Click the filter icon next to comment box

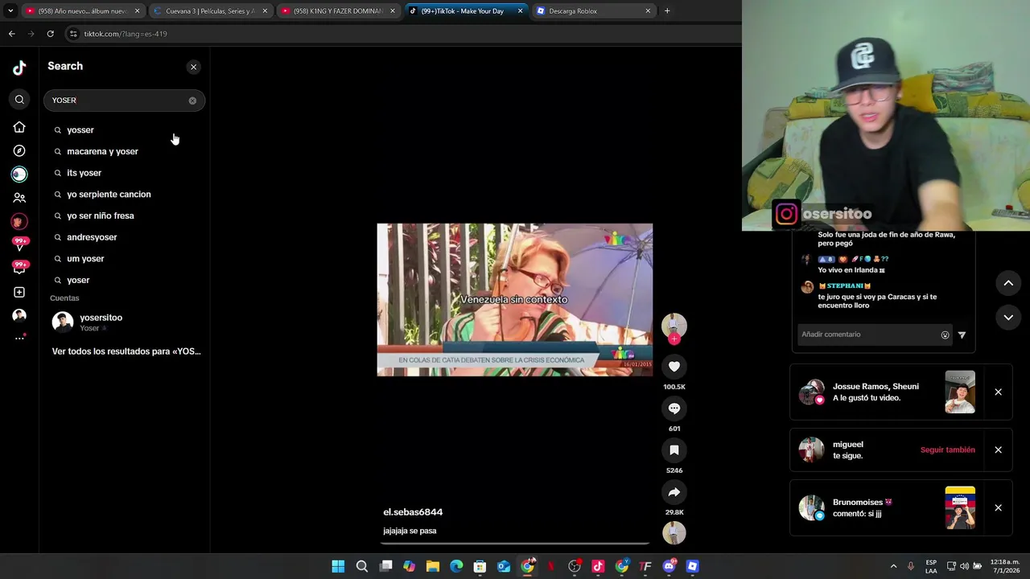(962, 335)
